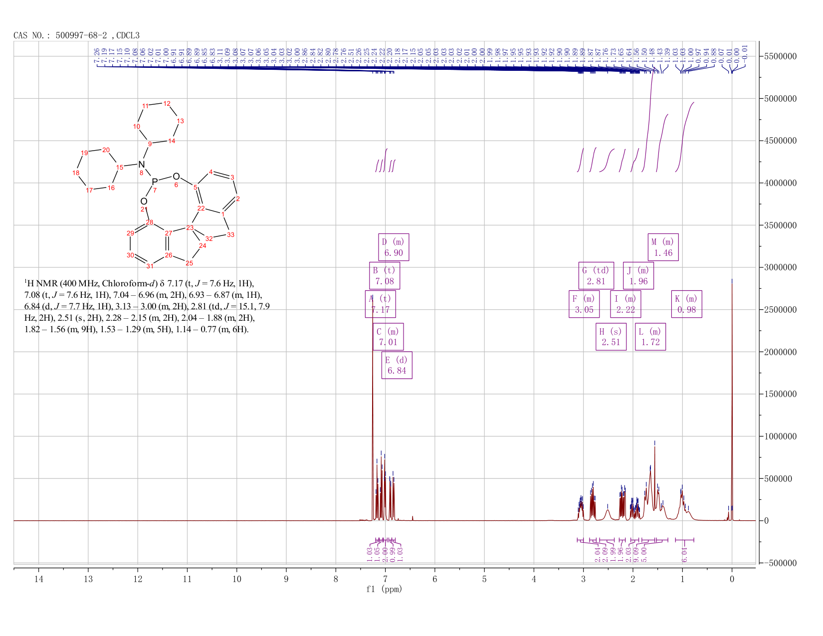Click the CAS NO. title text
Image resolution: width=823 pixels, height=636 pixels.
click(x=77, y=35)
